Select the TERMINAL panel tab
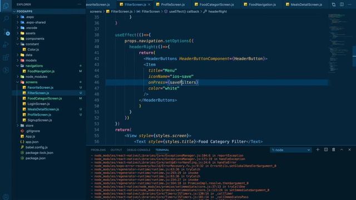 (x=162, y=150)
